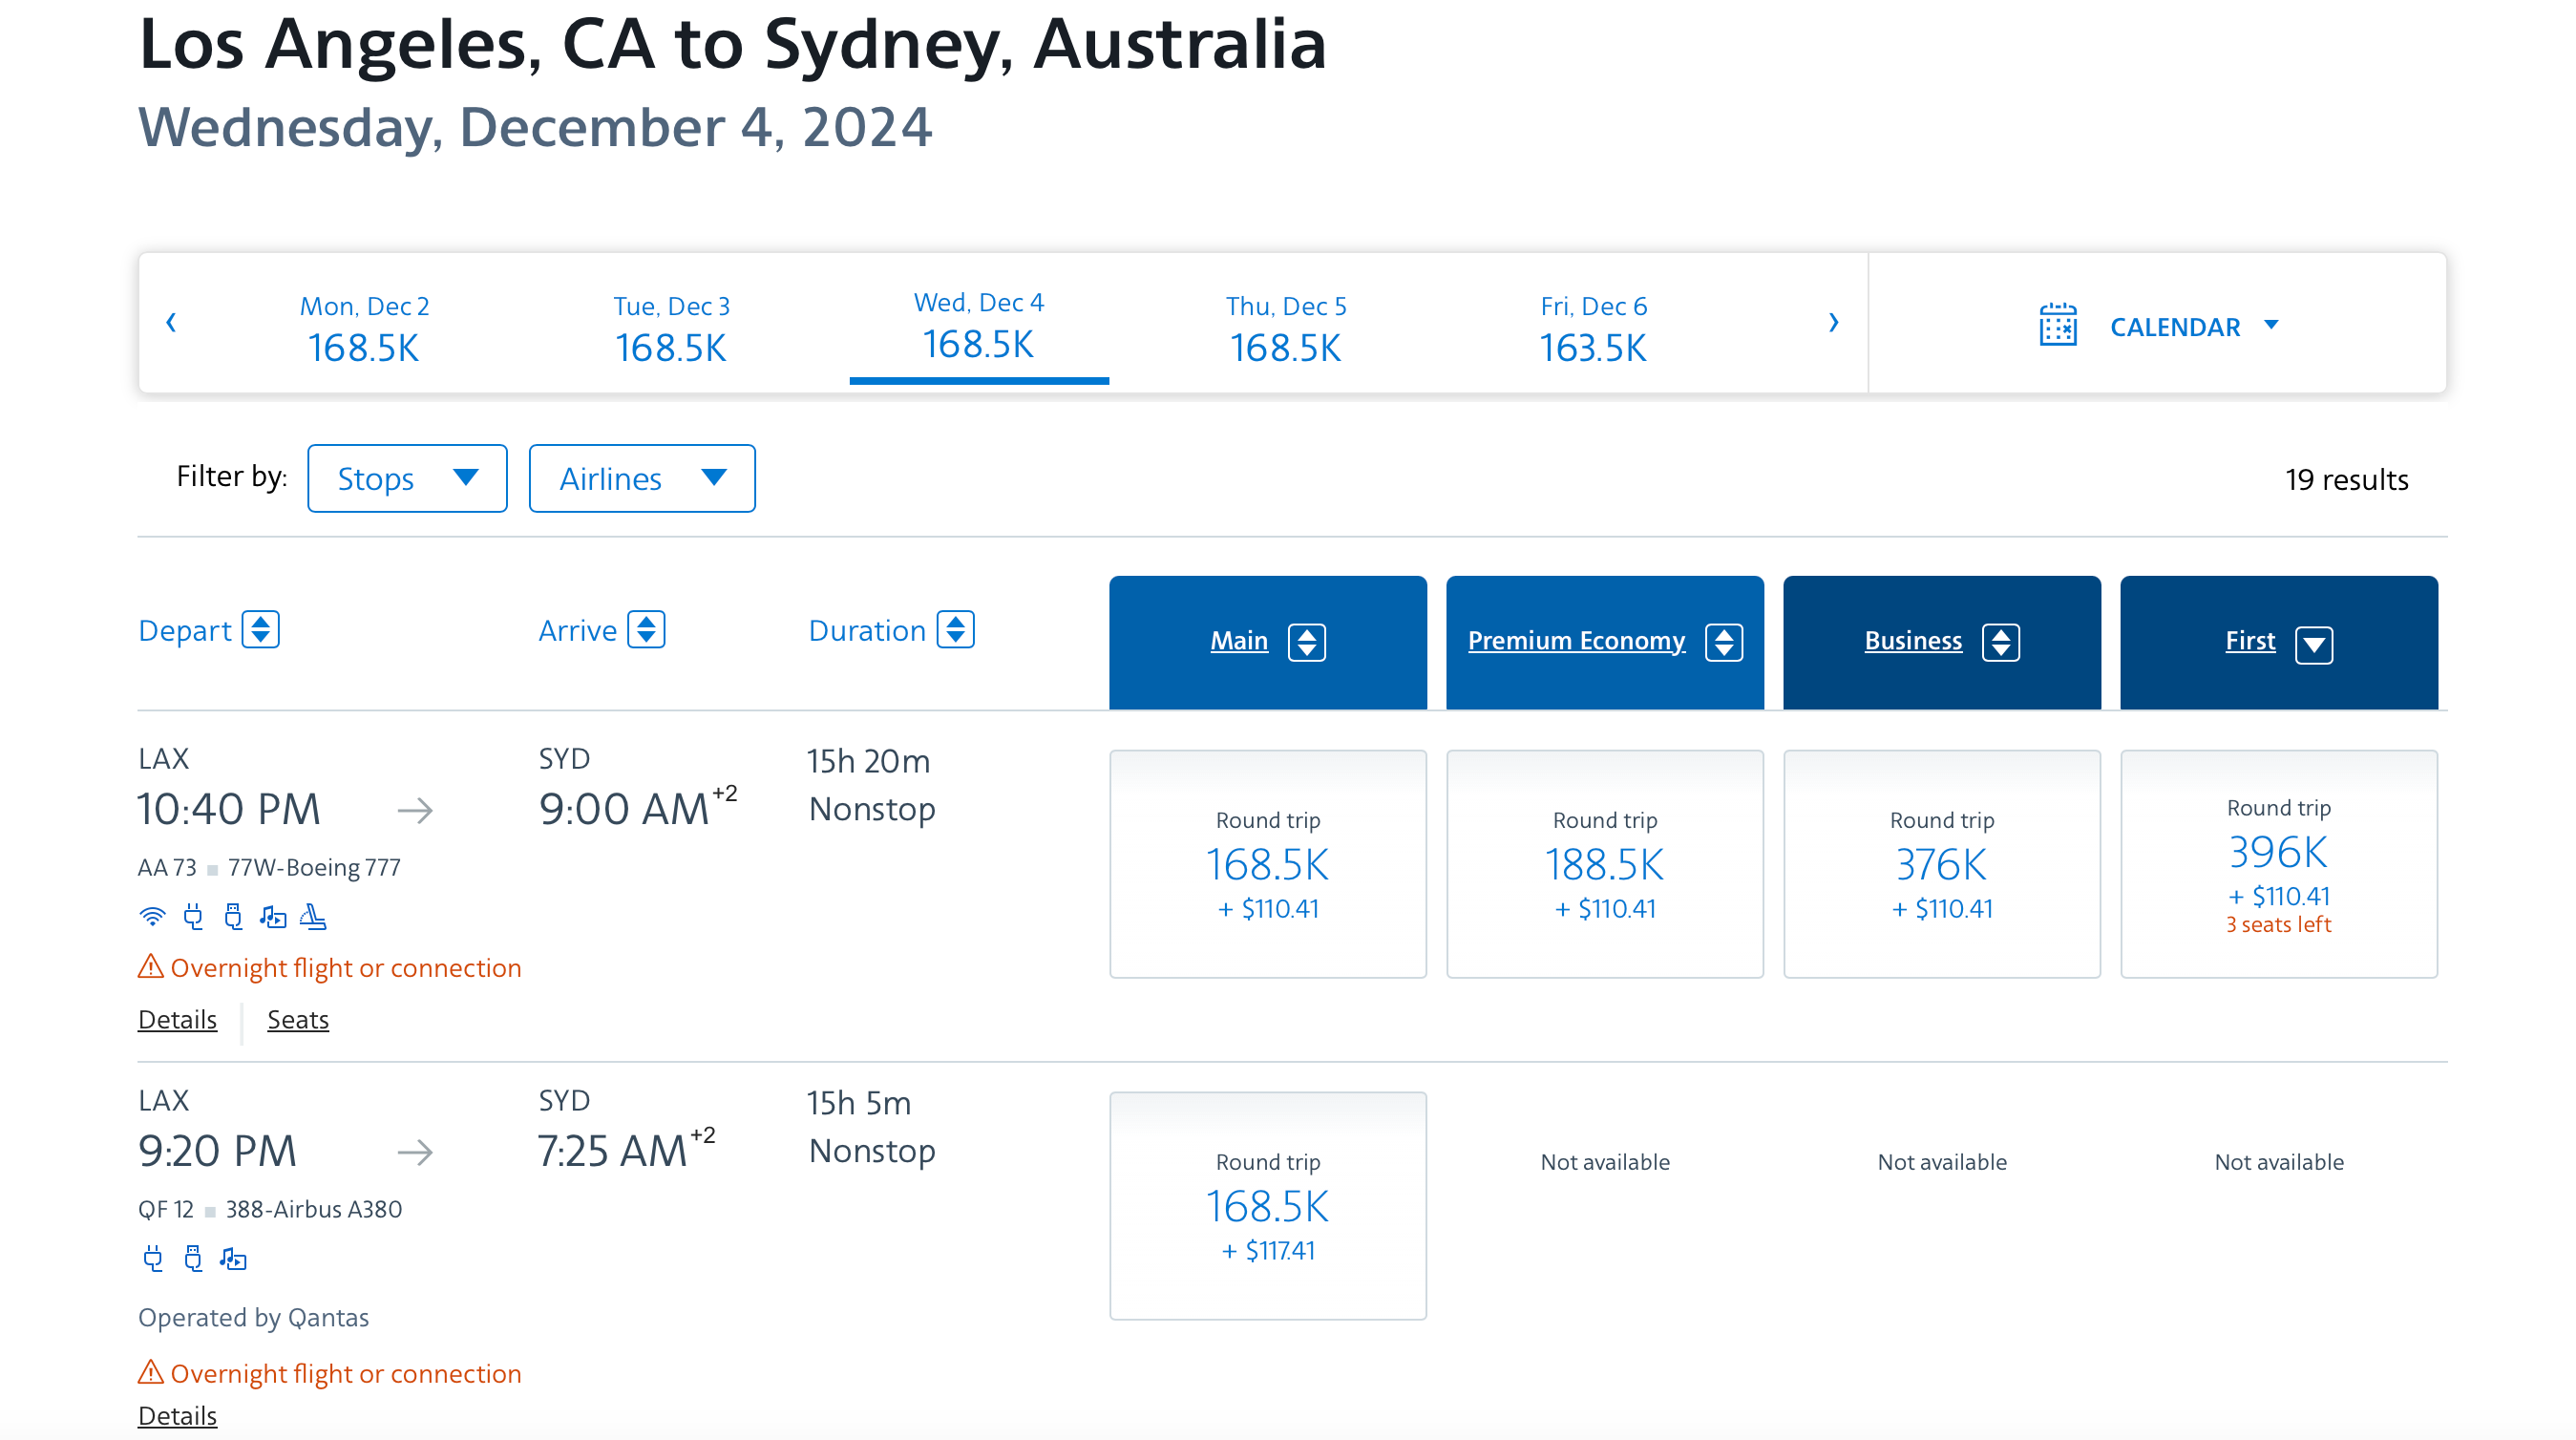Viewport: 2576px width, 1440px height.
Task: Click Seats link for AA 73 flight
Action: [x=297, y=1019]
